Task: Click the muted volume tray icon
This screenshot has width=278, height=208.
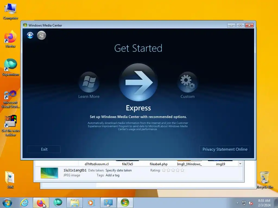Action: [x=251, y=203]
